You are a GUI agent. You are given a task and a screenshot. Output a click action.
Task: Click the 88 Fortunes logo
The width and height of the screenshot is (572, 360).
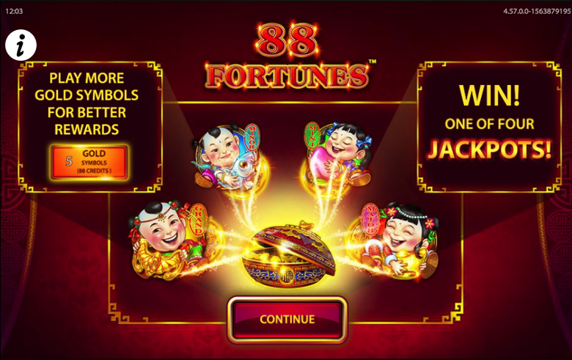coord(287,56)
